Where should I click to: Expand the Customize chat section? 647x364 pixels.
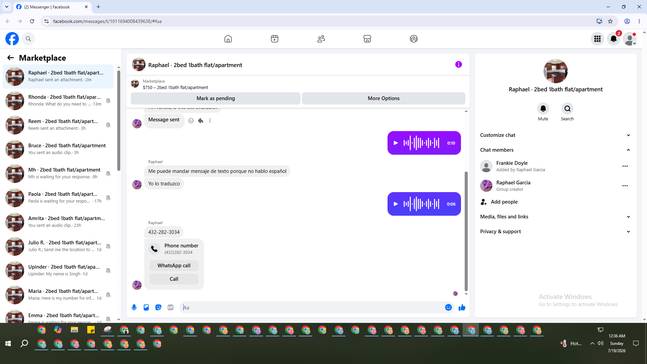pyautogui.click(x=555, y=135)
